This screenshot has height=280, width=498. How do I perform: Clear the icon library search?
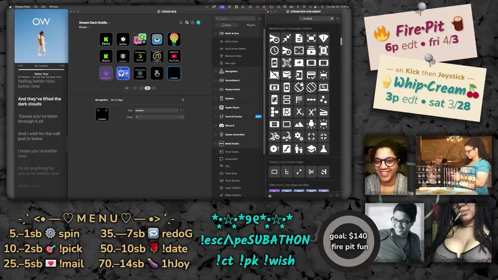332,19
